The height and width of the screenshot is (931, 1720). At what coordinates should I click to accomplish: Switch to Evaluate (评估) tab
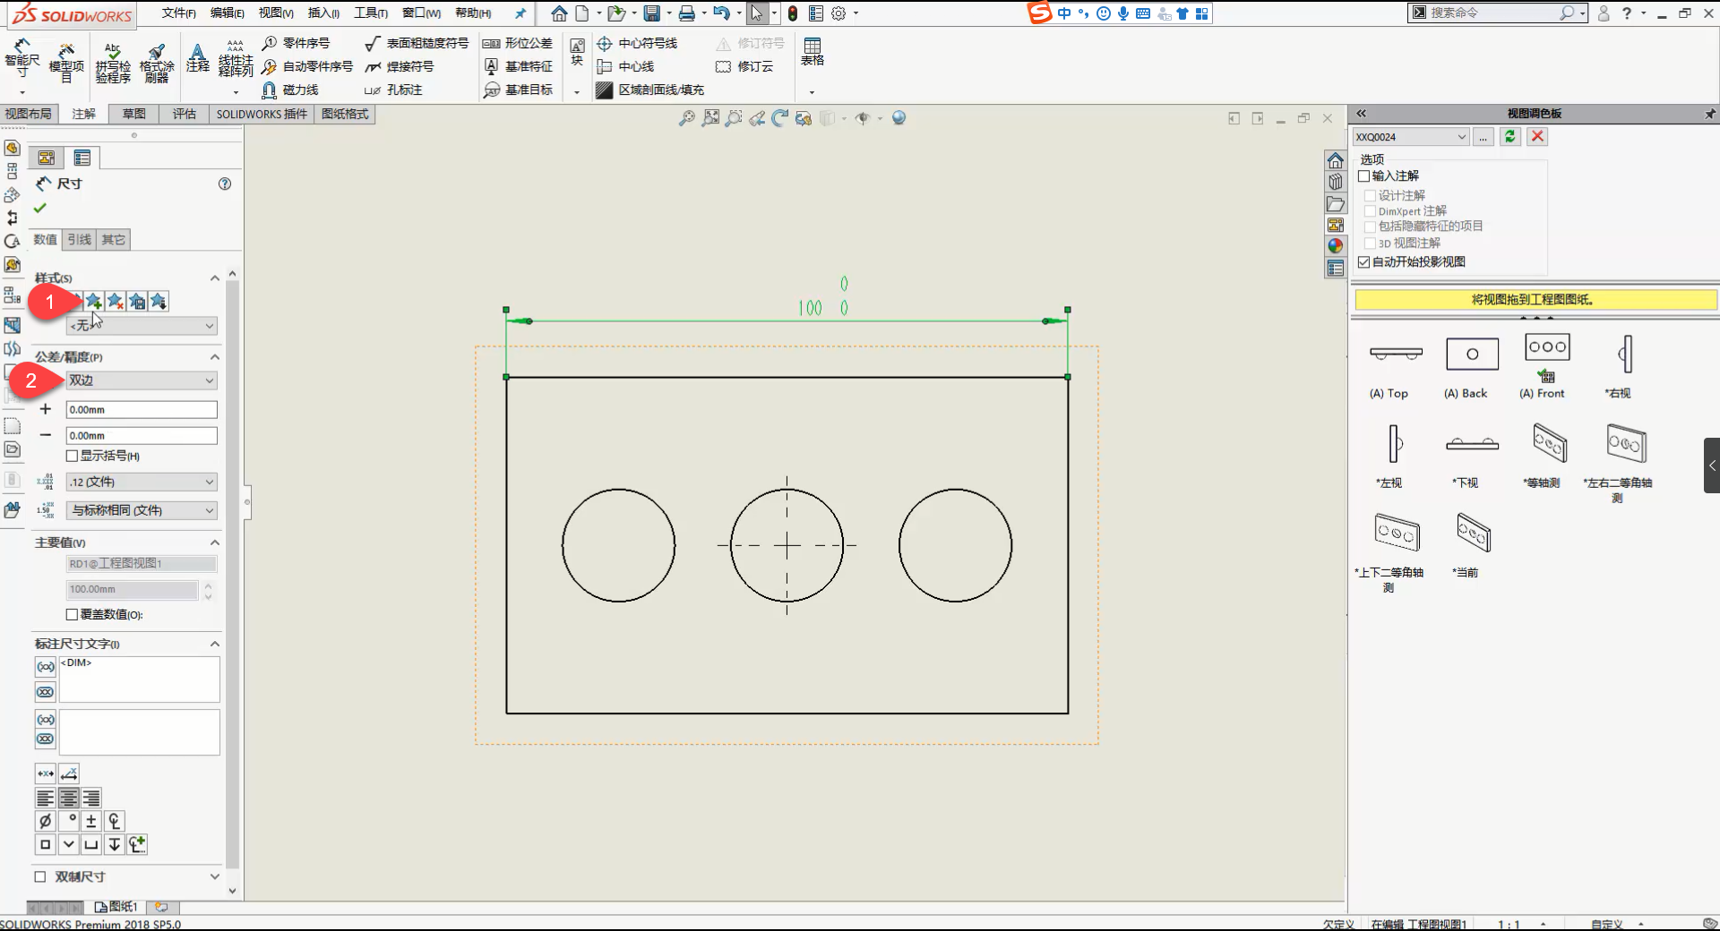coord(185,114)
